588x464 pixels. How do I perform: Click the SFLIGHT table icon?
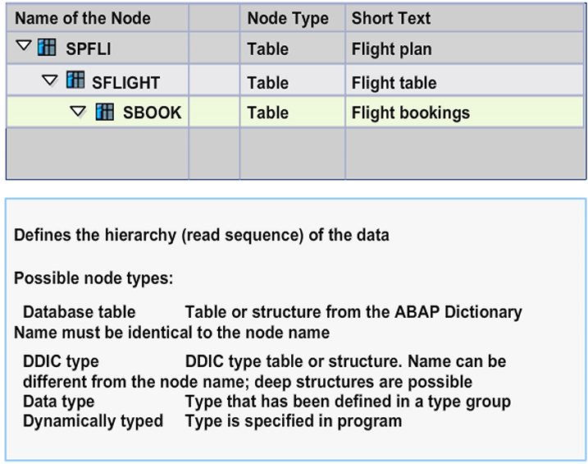tap(75, 80)
